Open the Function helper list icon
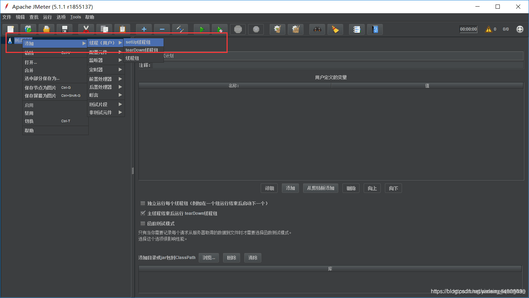Viewport: 529px width, 298px height. [x=357, y=29]
